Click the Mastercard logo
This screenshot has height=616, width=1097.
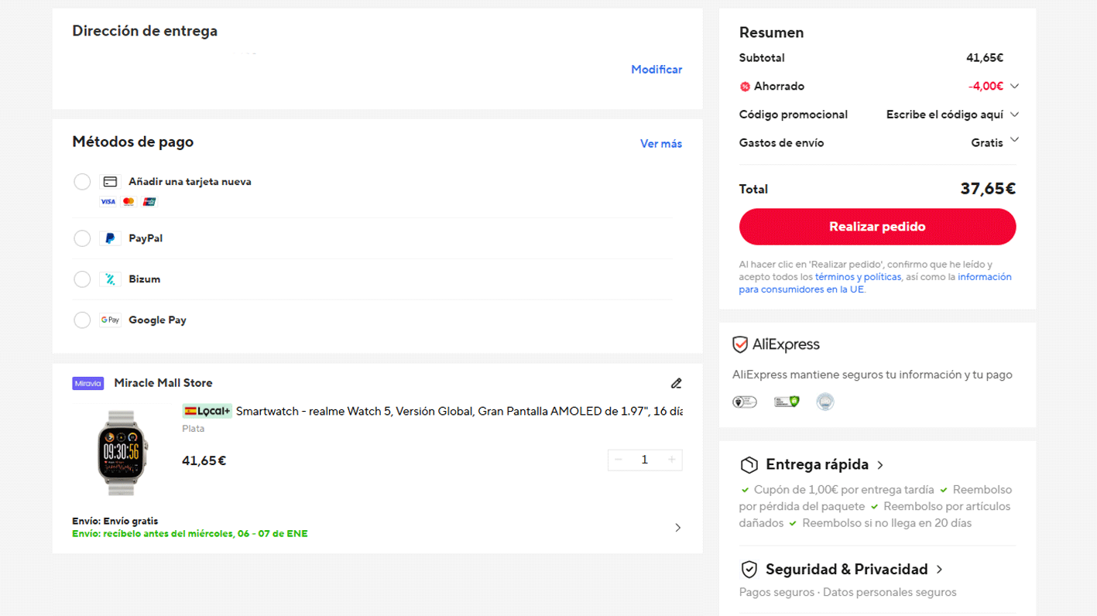click(x=129, y=202)
